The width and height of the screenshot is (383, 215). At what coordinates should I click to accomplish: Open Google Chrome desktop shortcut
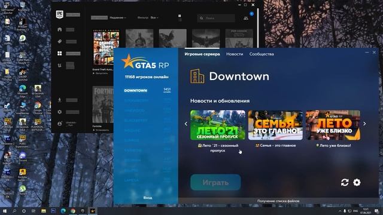38,108
